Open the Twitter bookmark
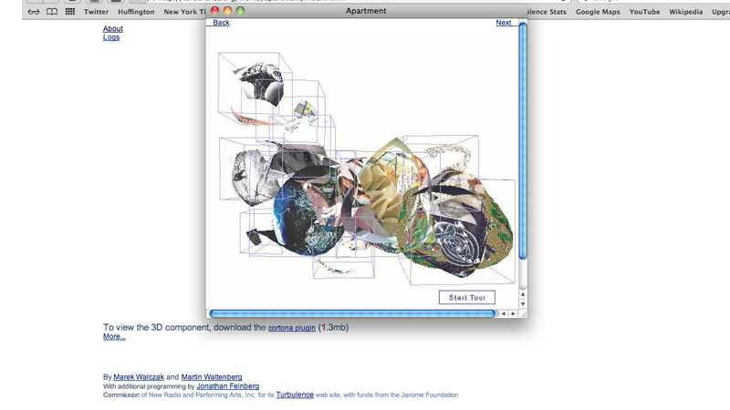 [x=96, y=12]
